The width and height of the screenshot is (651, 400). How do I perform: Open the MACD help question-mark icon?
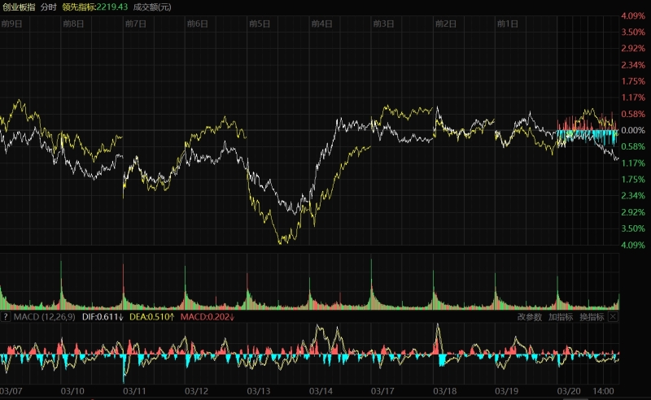click(x=6, y=317)
